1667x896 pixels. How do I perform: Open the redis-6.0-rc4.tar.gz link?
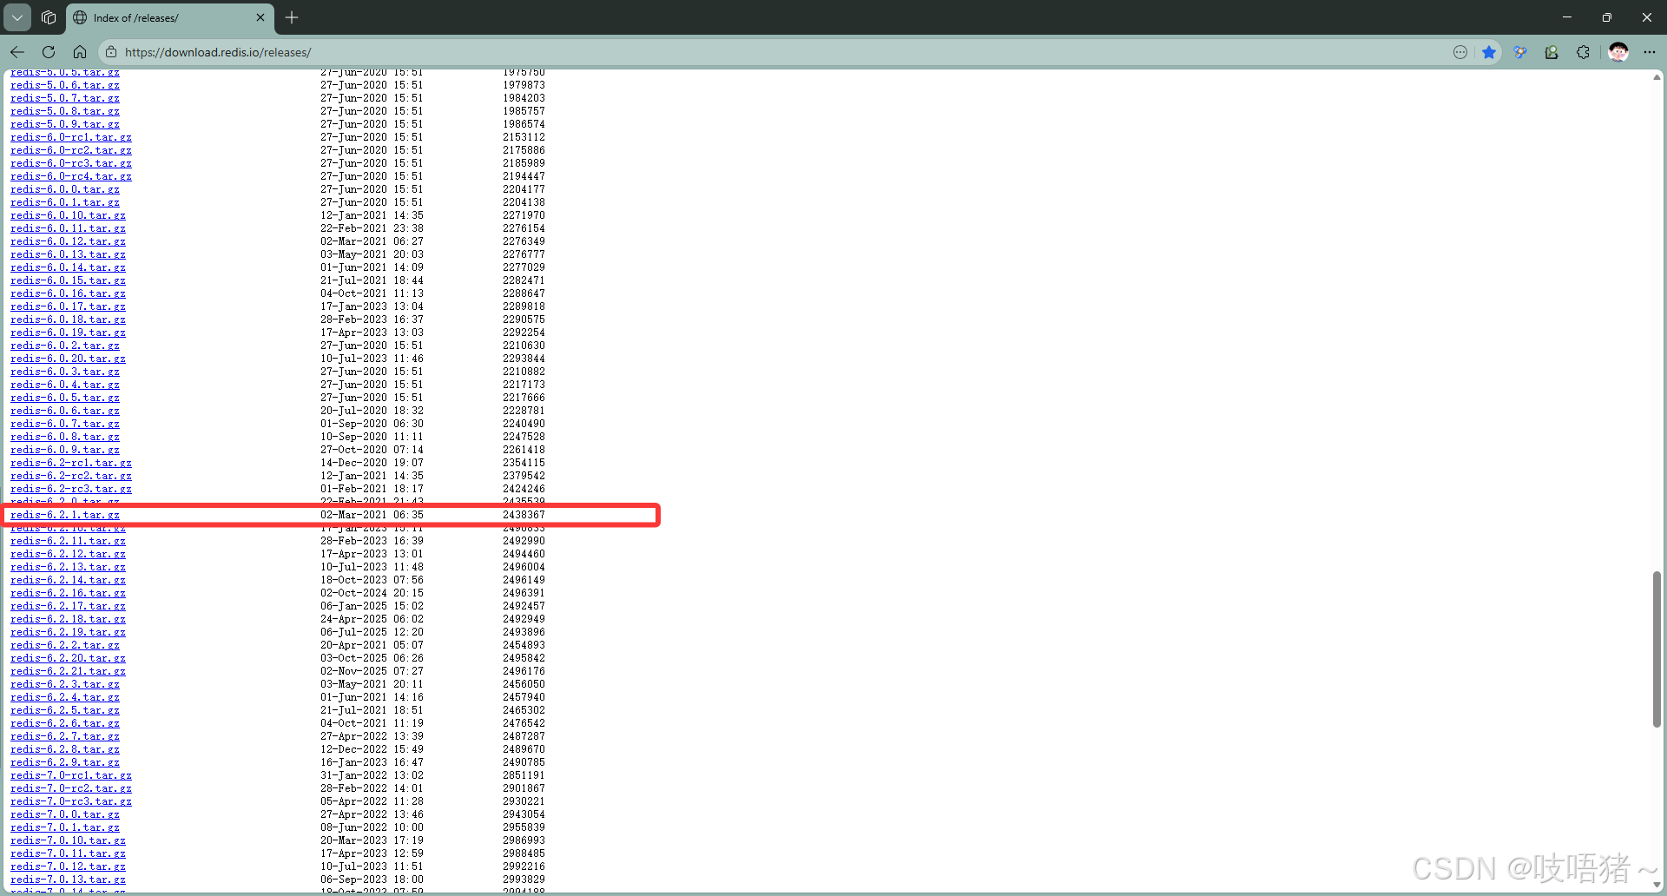tap(71, 176)
